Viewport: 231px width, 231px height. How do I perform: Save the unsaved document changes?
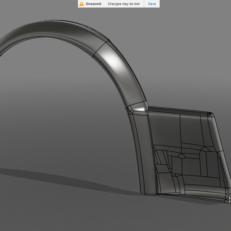pyautogui.click(x=152, y=4)
